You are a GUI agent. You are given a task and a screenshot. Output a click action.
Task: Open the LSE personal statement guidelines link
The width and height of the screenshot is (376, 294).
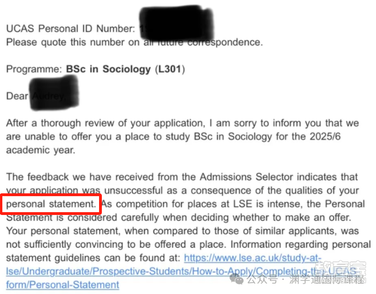[182, 271]
